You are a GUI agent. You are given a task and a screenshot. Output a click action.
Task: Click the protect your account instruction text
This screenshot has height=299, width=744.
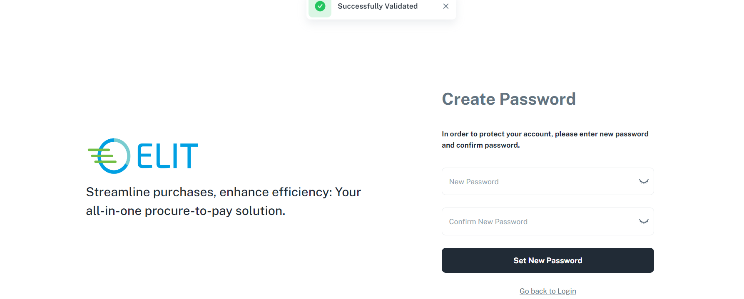point(545,134)
